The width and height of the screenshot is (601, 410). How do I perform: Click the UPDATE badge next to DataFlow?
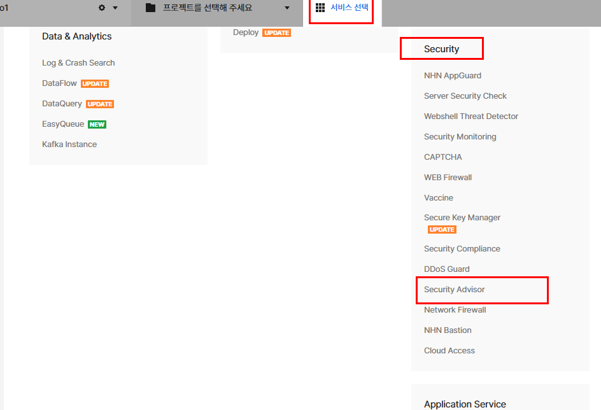pyautogui.click(x=95, y=83)
